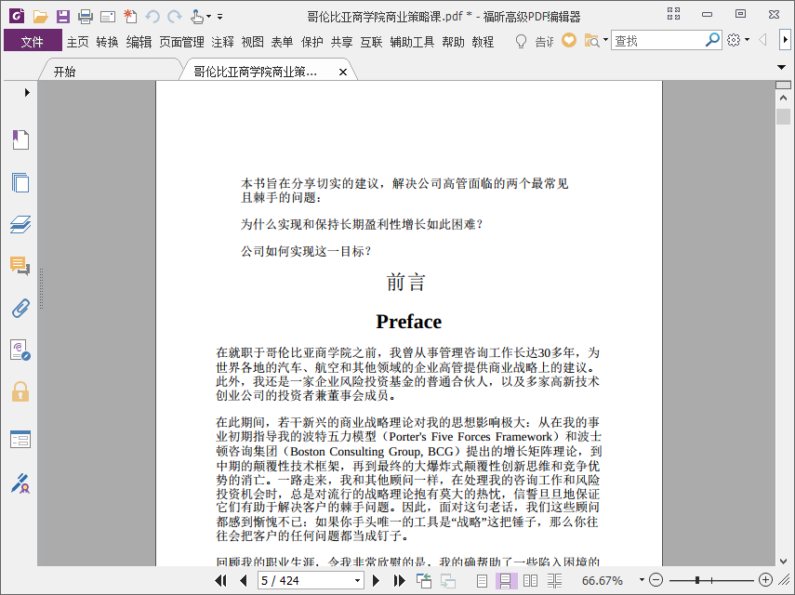Open the 66.67% zoom level dropdown
795x595 pixels.
(x=642, y=580)
